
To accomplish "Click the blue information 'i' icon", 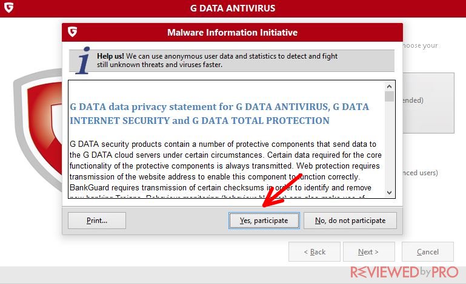I will tap(83, 60).
